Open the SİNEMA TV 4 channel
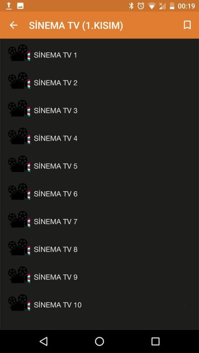199x353 pixels. point(99,139)
